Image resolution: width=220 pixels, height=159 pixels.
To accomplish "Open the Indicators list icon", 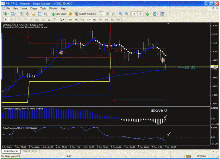I will [147, 14].
